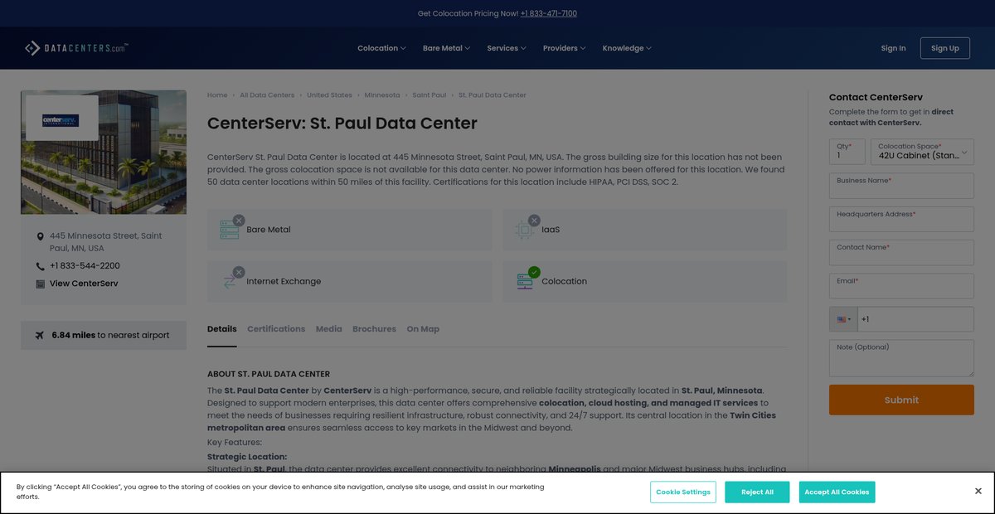The image size is (995, 514).
Task: Click the St. Paul Data Center breadcrumb
Action: click(x=492, y=95)
